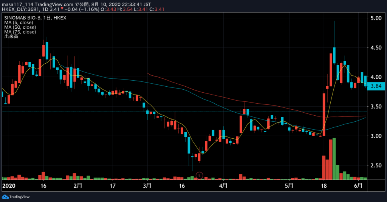Click the 2.50 price axis label
Viewport: 387px width, 202px height.
[376, 165]
